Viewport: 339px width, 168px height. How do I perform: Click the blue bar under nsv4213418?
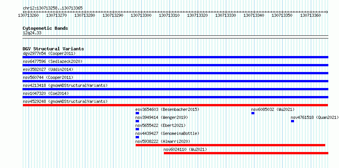coord(175,89)
